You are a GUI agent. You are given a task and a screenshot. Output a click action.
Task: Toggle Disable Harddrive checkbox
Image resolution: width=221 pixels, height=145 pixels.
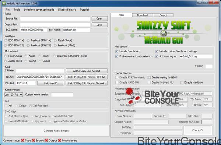182,82
